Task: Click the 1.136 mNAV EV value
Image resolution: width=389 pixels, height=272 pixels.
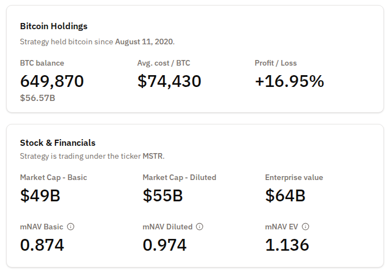Action: point(287,245)
